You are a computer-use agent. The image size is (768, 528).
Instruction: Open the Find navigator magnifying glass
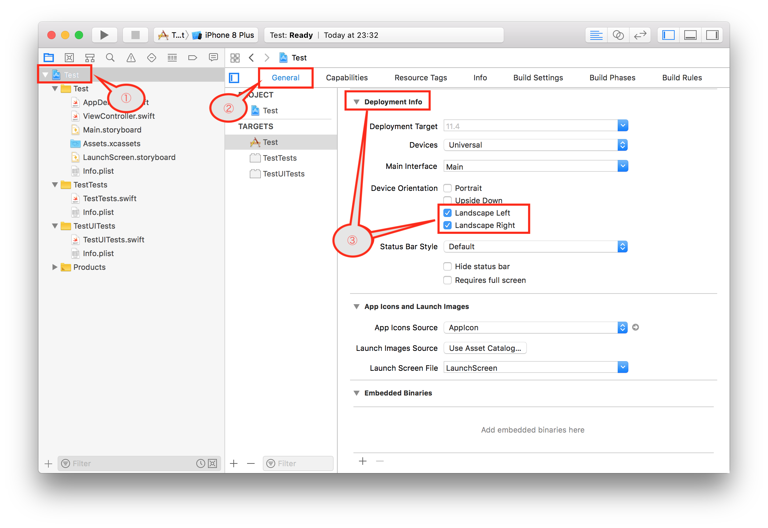coord(110,58)
